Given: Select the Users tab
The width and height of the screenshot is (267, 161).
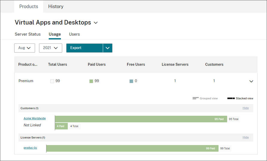Looking at the screenshot, I should coord(74,34).
